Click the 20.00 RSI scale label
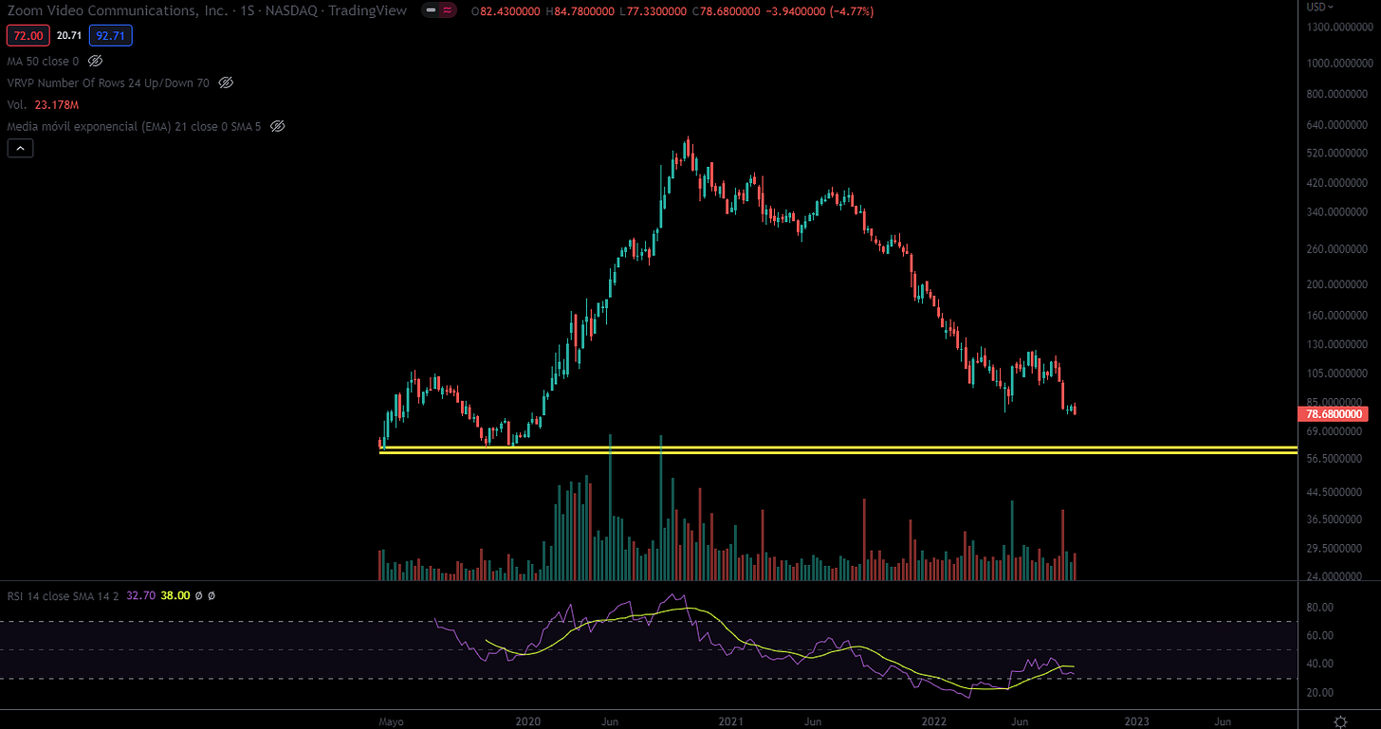Image resolution: width=1381 pixels, height=729 pixels. coord(1320,693)
